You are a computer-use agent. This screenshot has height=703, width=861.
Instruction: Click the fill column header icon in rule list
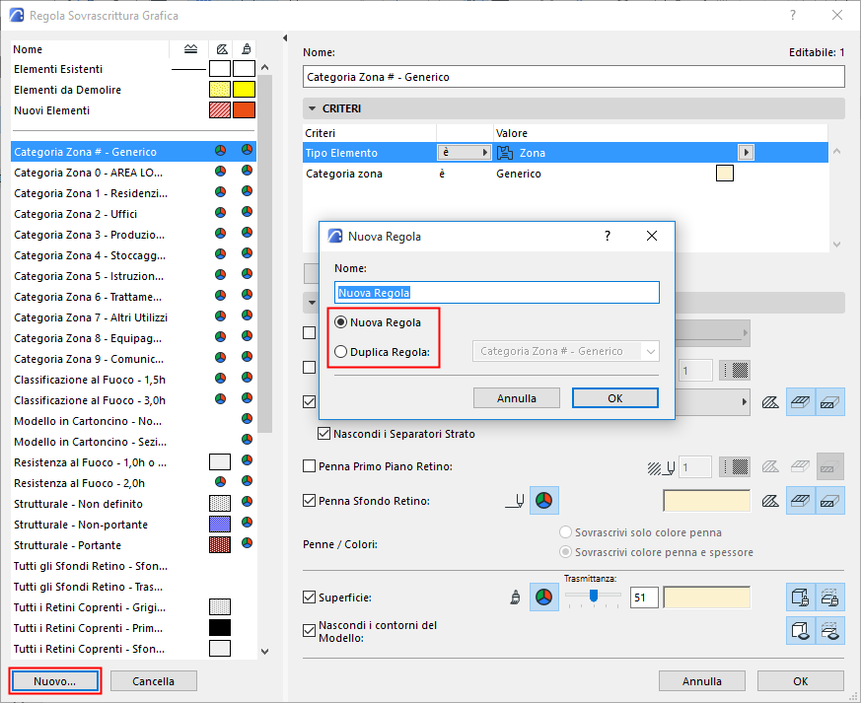tap(221, 49)
